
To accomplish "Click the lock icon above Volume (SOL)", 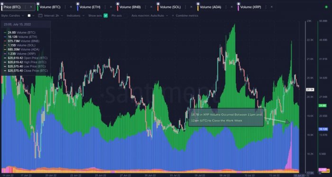I will pyautogui.click(x=158, y=3).
